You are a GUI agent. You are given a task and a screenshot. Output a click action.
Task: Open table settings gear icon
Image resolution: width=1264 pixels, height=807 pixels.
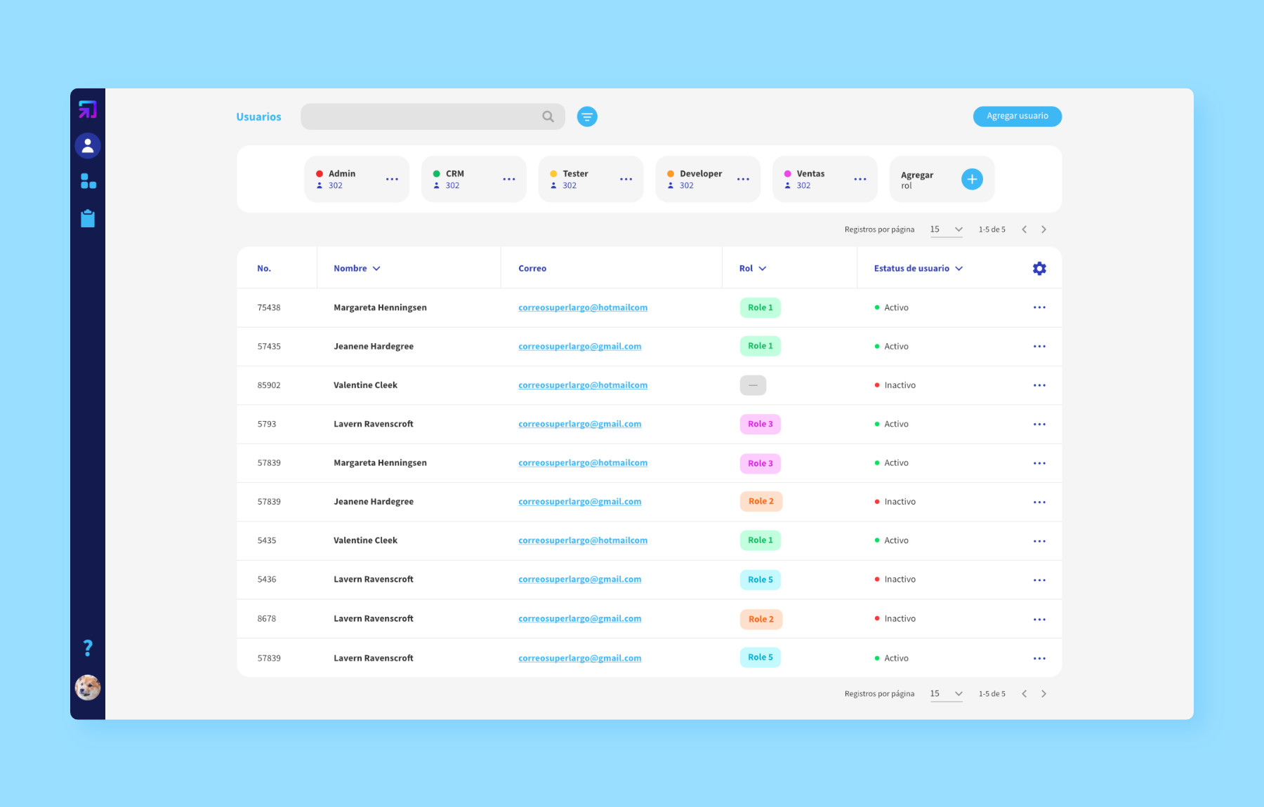click(1039, 269)
